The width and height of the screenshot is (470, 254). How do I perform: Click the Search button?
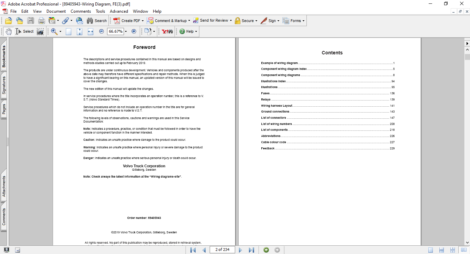pos(97,21)
